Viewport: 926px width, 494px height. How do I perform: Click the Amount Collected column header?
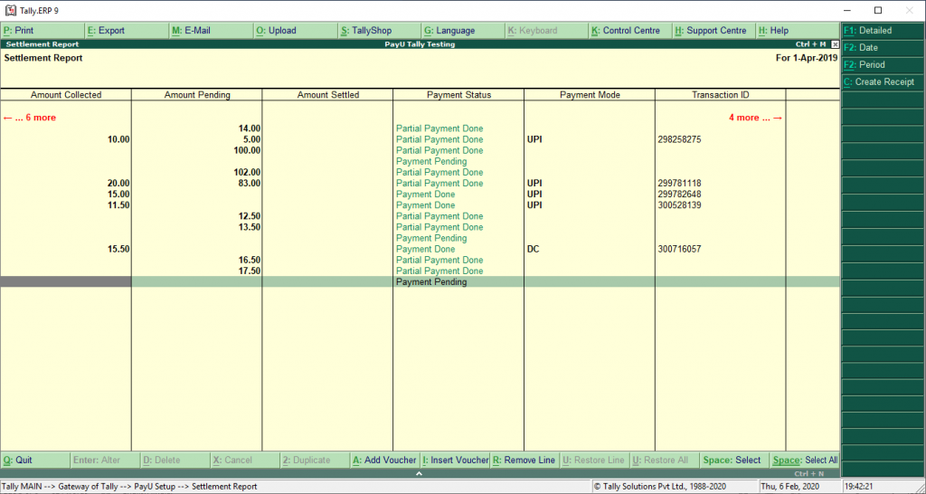pyautogui.click(x=66, y=95)
